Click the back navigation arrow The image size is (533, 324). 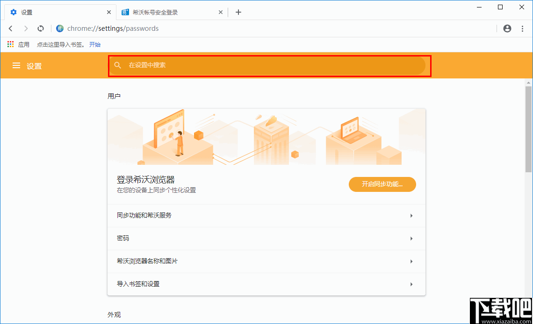(x=11, y=28)
